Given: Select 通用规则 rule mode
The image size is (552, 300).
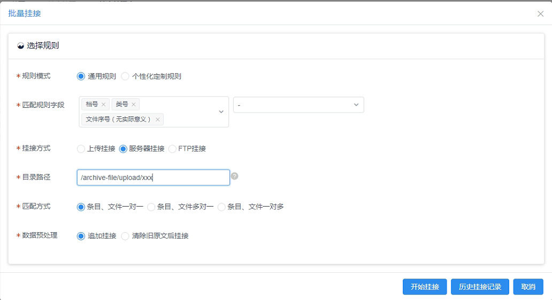Looking at the screenshot, I should pyautogui.click(x=81, y=76).
